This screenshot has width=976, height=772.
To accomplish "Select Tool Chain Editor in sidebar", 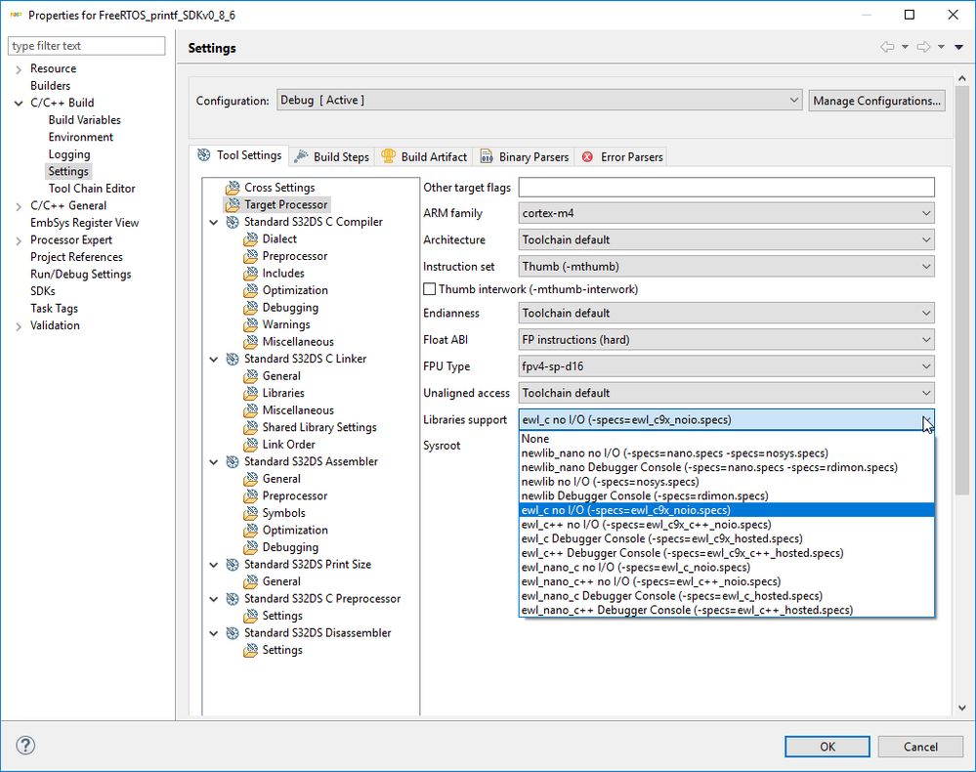I will pyautogui.click(x=92, y=189).
